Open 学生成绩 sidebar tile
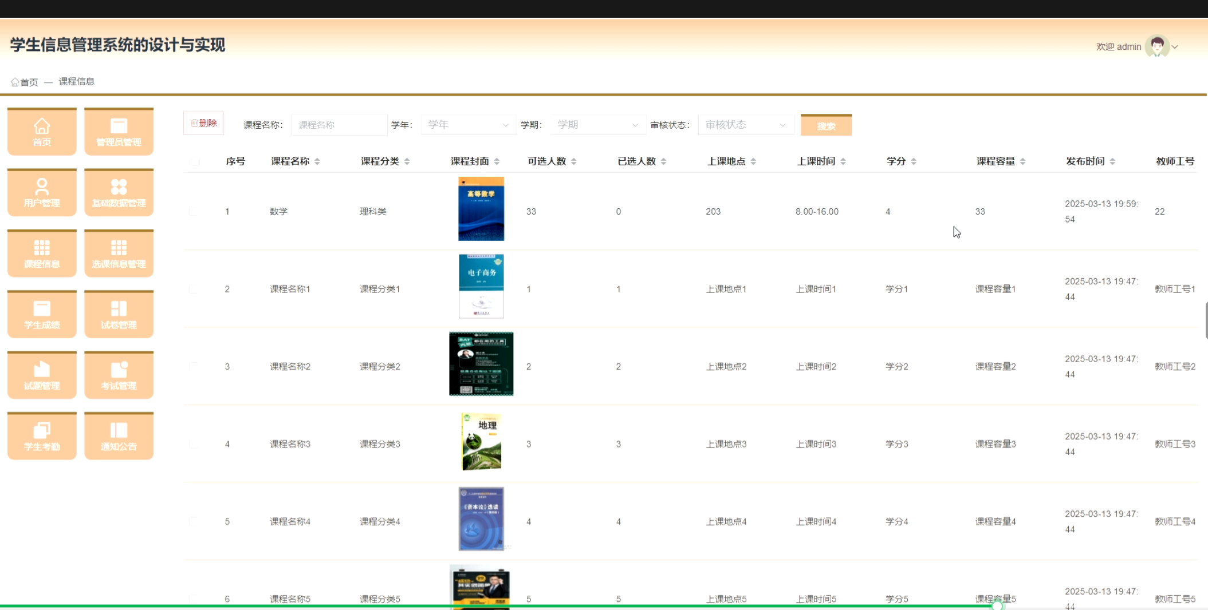This screenshot has width=1208, height=610. coord(42,315)
